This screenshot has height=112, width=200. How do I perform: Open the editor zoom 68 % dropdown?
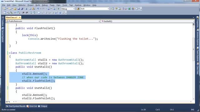tap(13, 102)
